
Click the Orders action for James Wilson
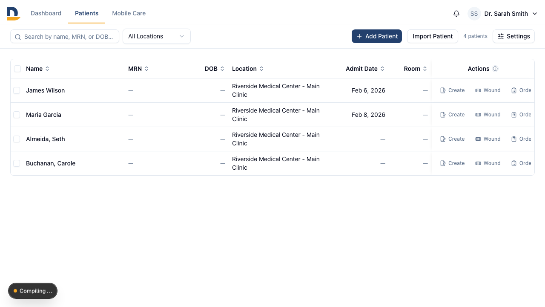tap(521, 90)
